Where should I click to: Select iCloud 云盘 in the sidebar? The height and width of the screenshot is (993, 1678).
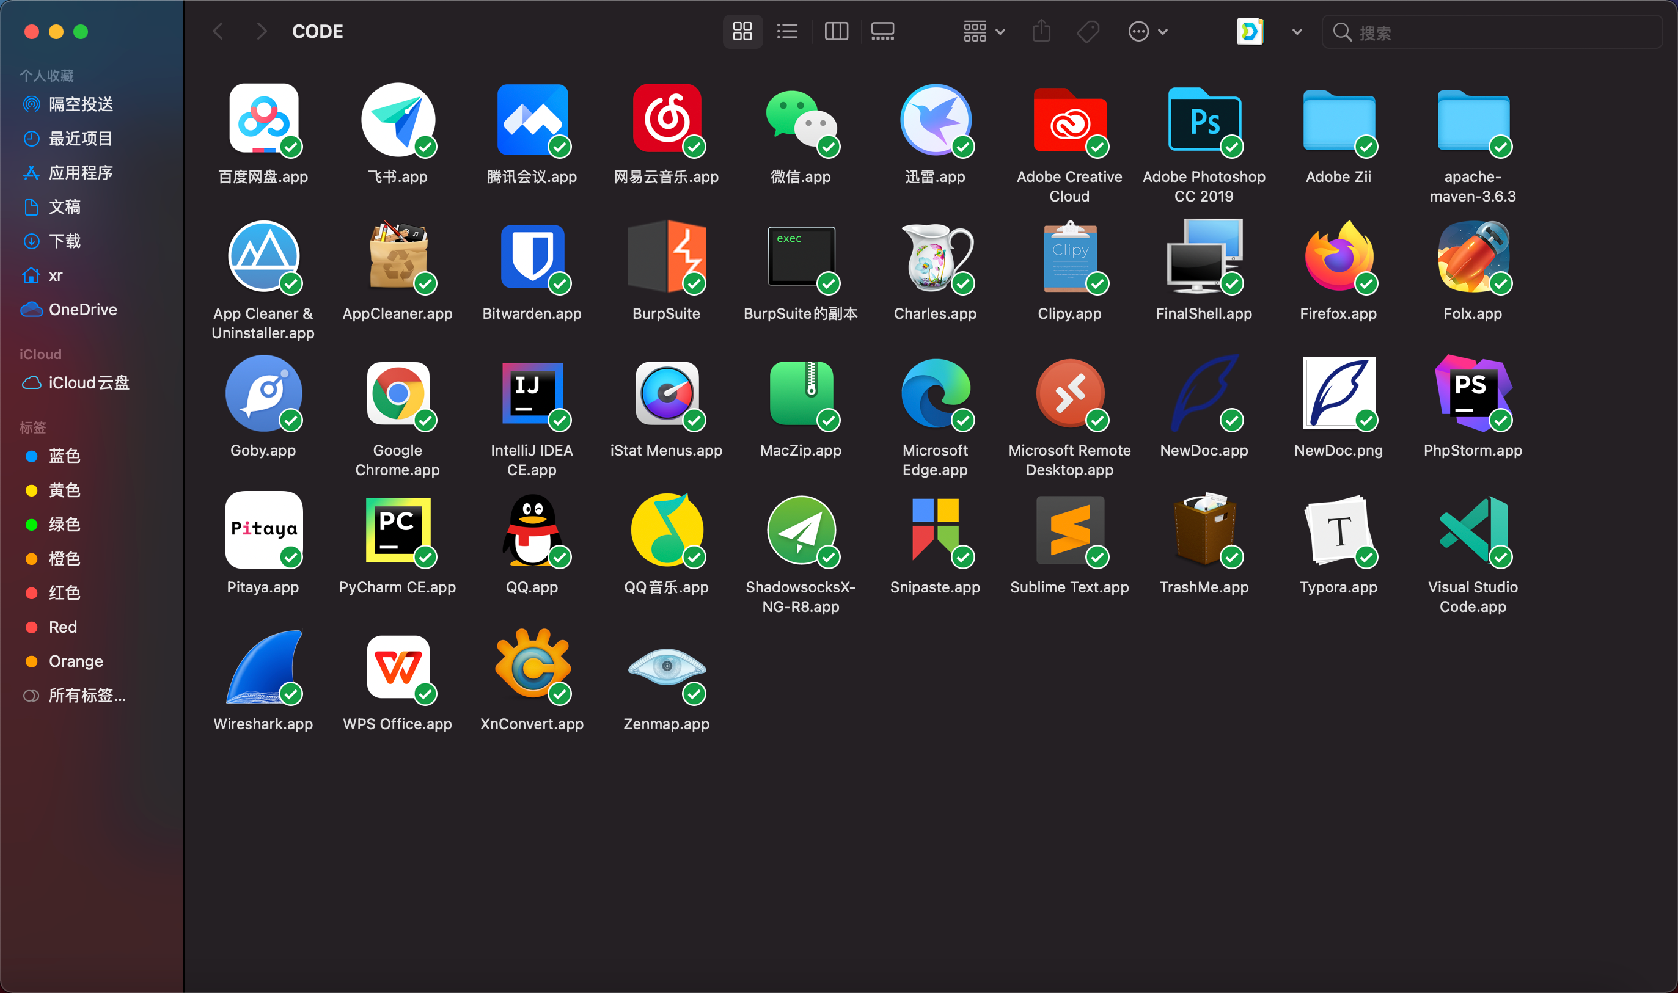point(89,383)
